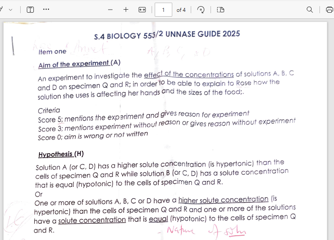Click the 'Hypothesis (H)' heading
This screenshot has width=334, height=240.
[x=61, y=154]
